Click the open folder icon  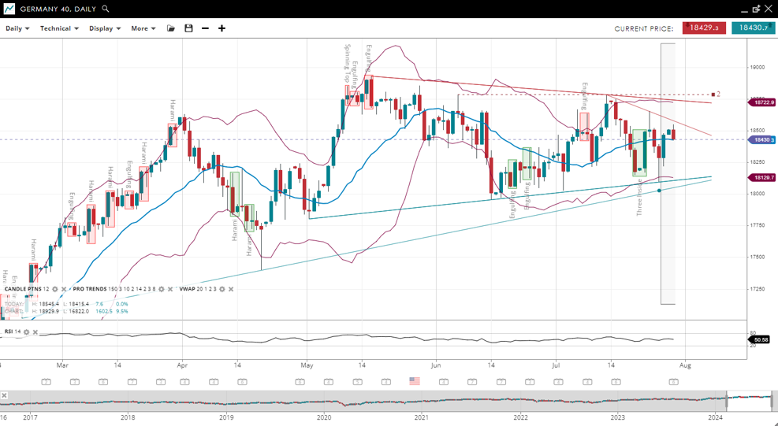coord(171,28)
